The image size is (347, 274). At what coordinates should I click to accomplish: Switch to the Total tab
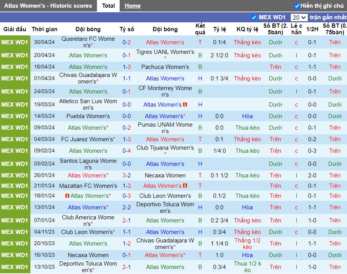click(x=108, y=6)
